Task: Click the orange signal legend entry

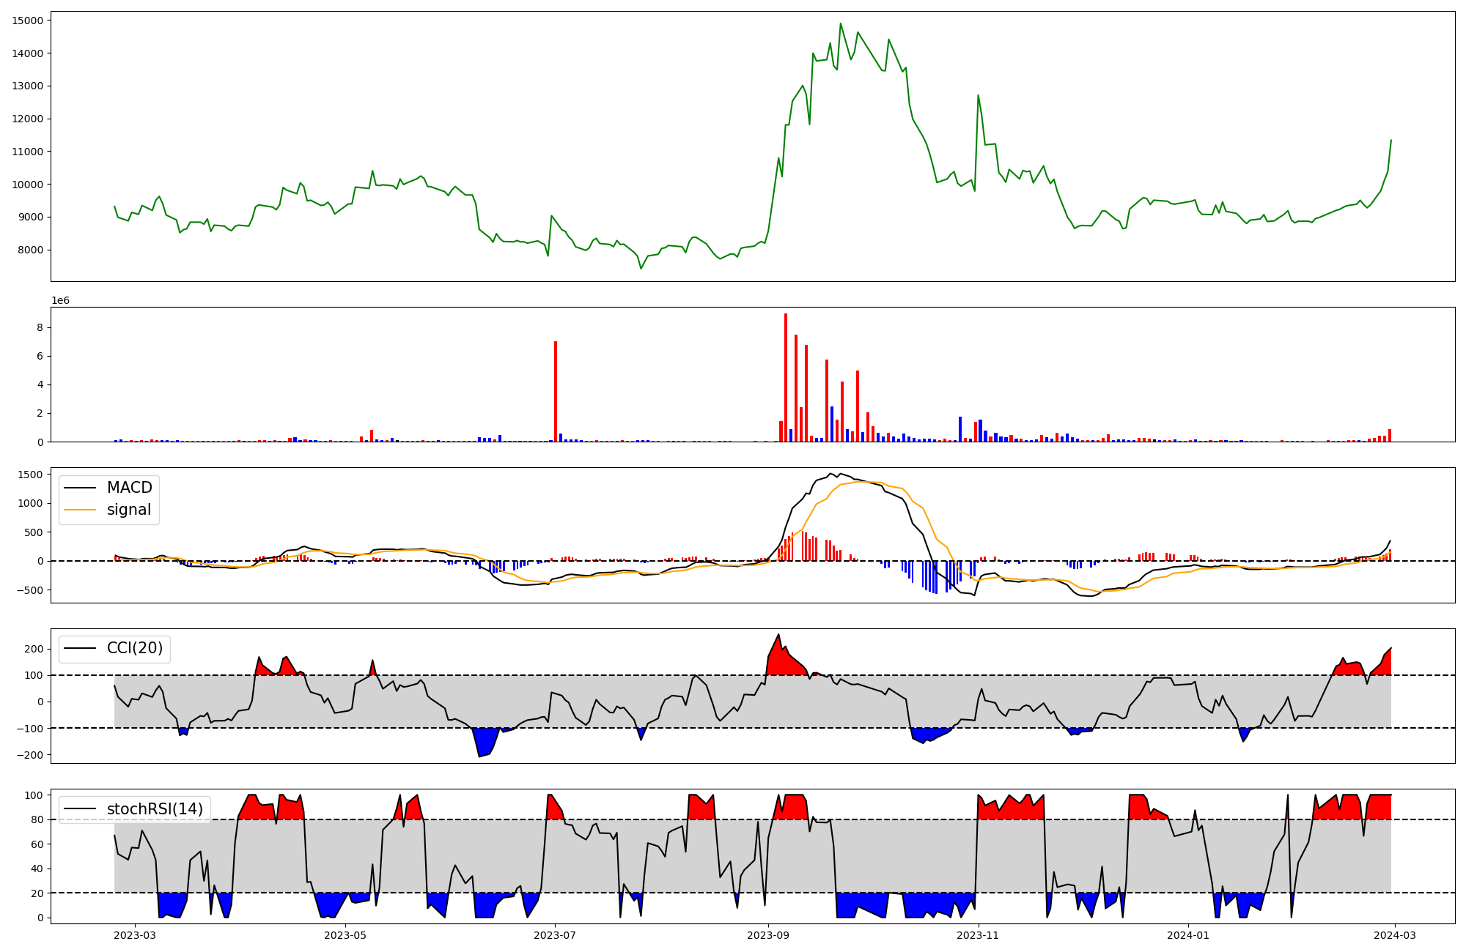Action: pyautogui.click(x=128, y=510)
